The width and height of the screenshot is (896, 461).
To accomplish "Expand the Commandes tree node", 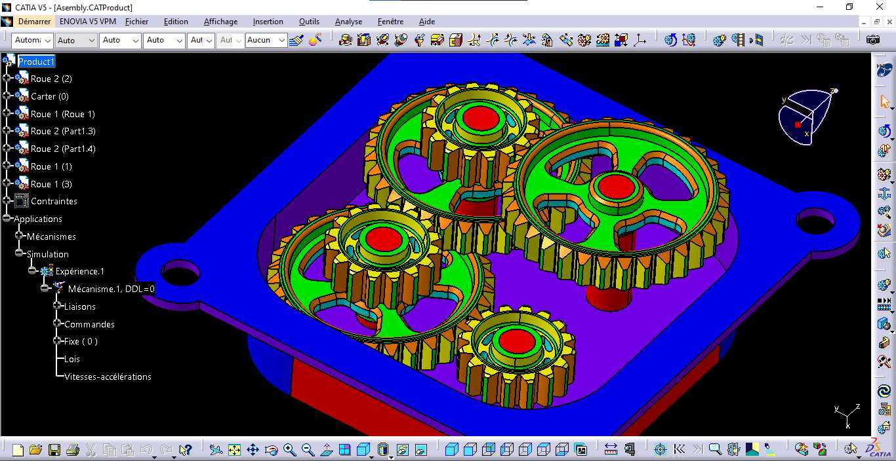I will 57,323.
